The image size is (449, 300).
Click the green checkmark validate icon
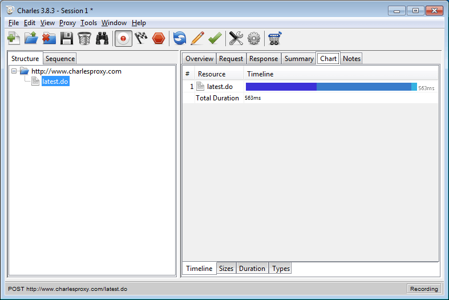tap(215, 39)
